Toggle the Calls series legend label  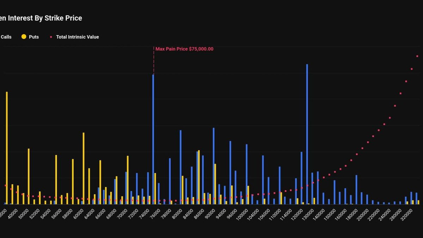coord(6,37)
